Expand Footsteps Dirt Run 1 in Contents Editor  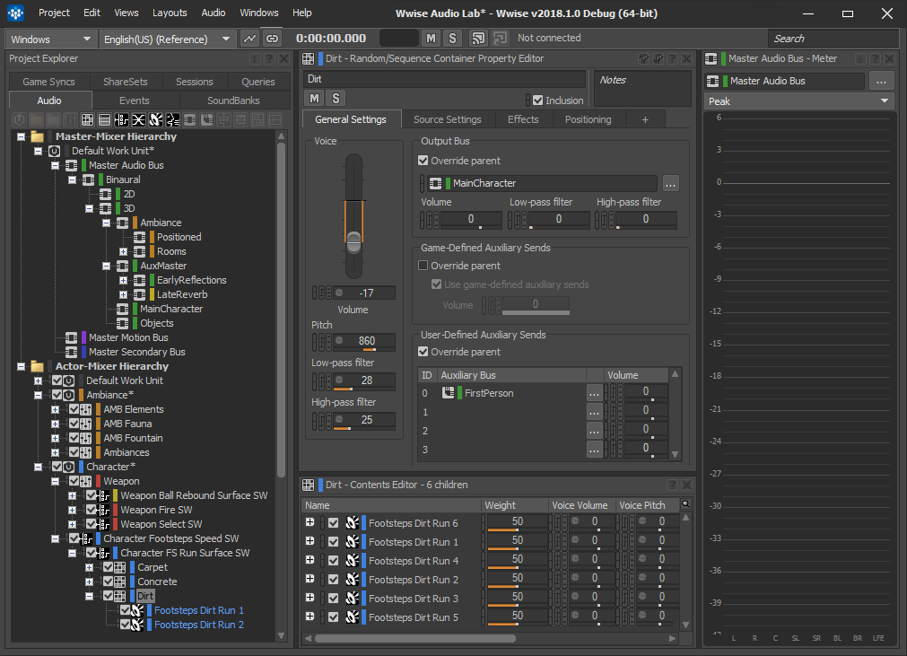tap(310, 541)
